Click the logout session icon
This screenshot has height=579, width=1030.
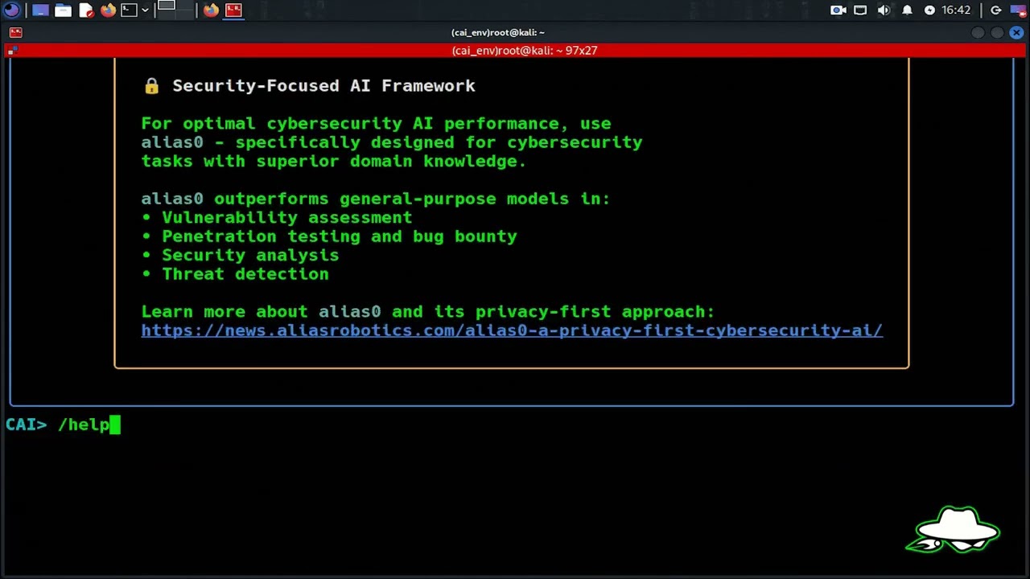click(x=995, y=10)
